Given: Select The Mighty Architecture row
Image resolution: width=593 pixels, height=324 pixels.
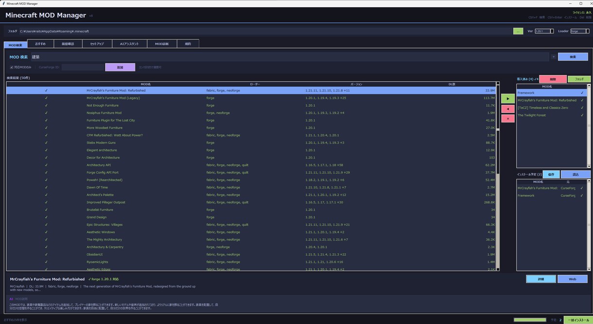Looking at the screenshot, I should [251, 239].
